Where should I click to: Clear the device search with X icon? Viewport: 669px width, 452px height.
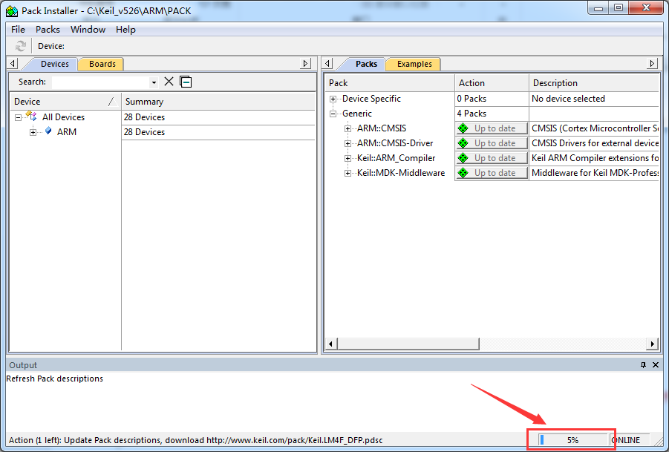click(169, 82)
